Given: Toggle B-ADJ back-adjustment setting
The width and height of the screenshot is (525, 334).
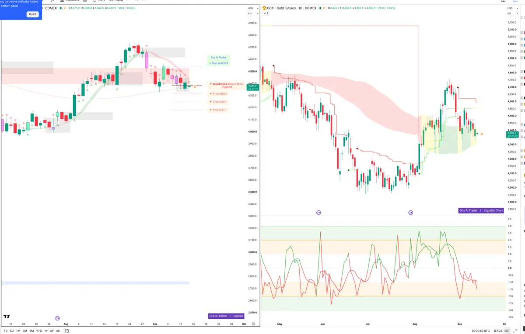Looking at the screenshot, I should coord(497,331).
